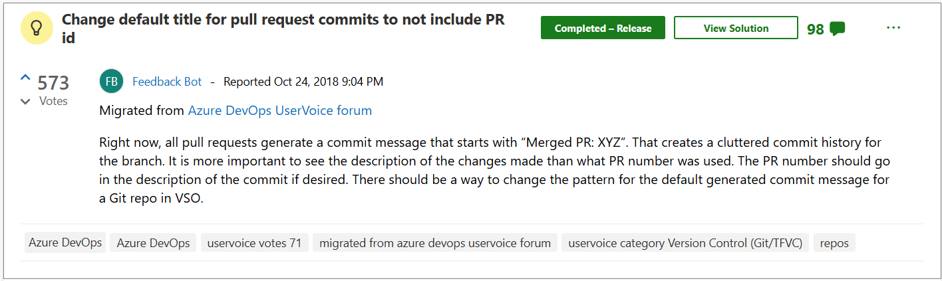
Task: Open the Version Control (Git/TFVC) category tag
Action: [x=685, y=243]
